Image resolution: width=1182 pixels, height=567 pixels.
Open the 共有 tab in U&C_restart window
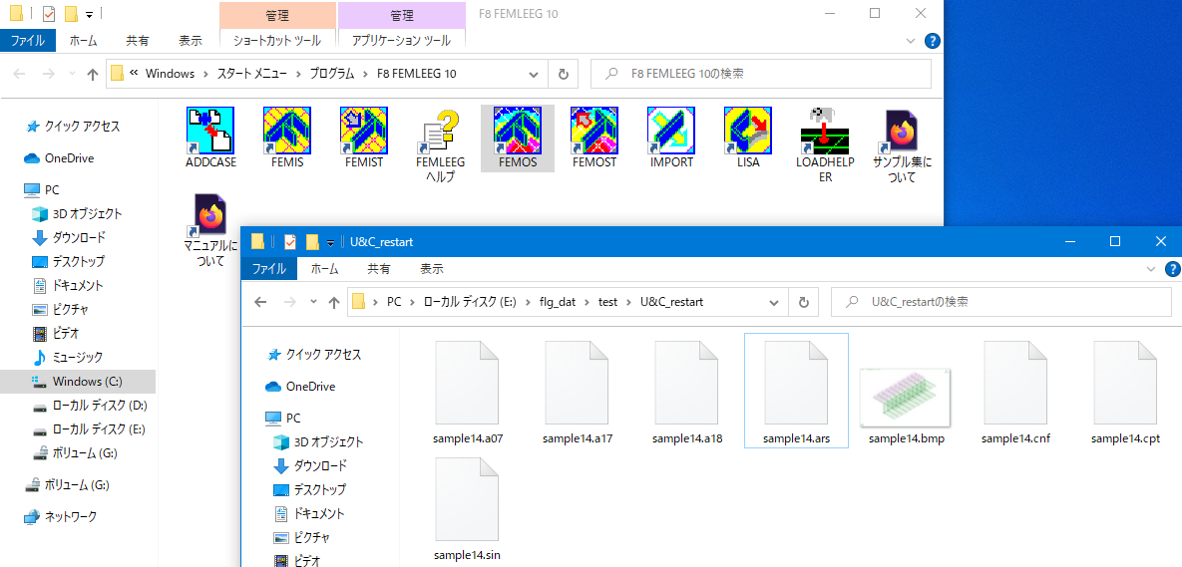378,269
